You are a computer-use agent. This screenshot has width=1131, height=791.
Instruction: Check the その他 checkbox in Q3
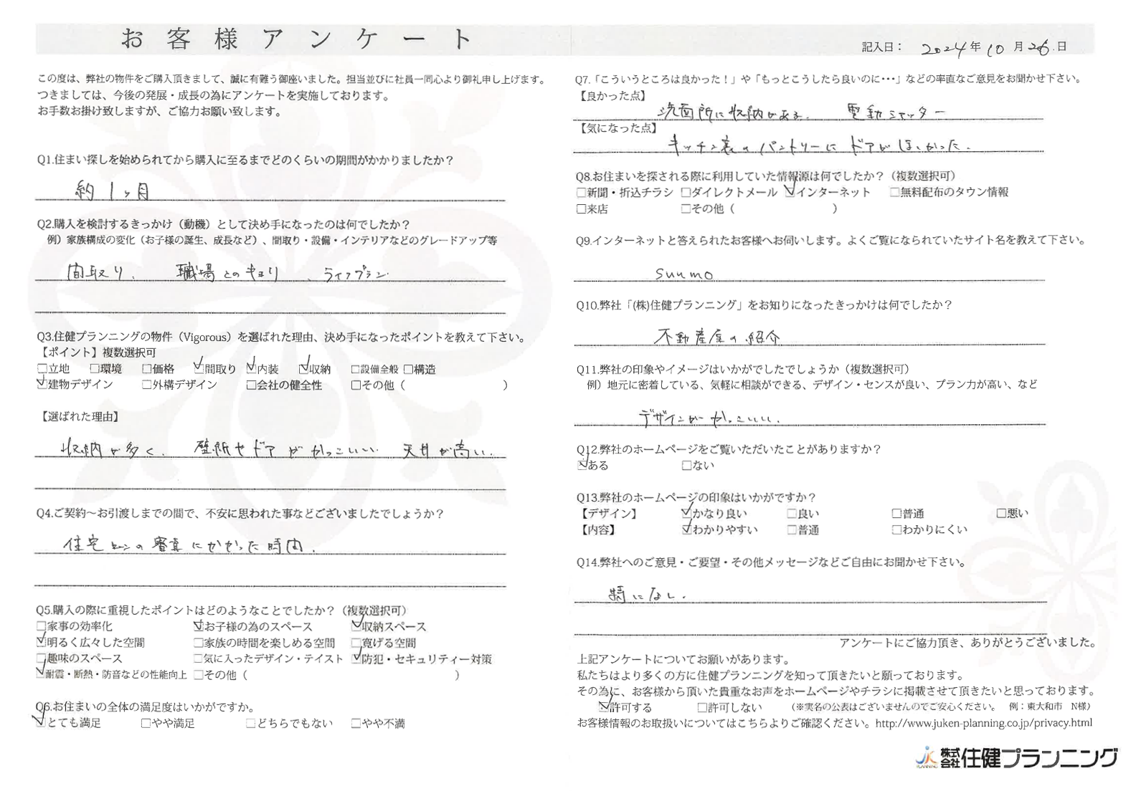[x=356, y=385]
